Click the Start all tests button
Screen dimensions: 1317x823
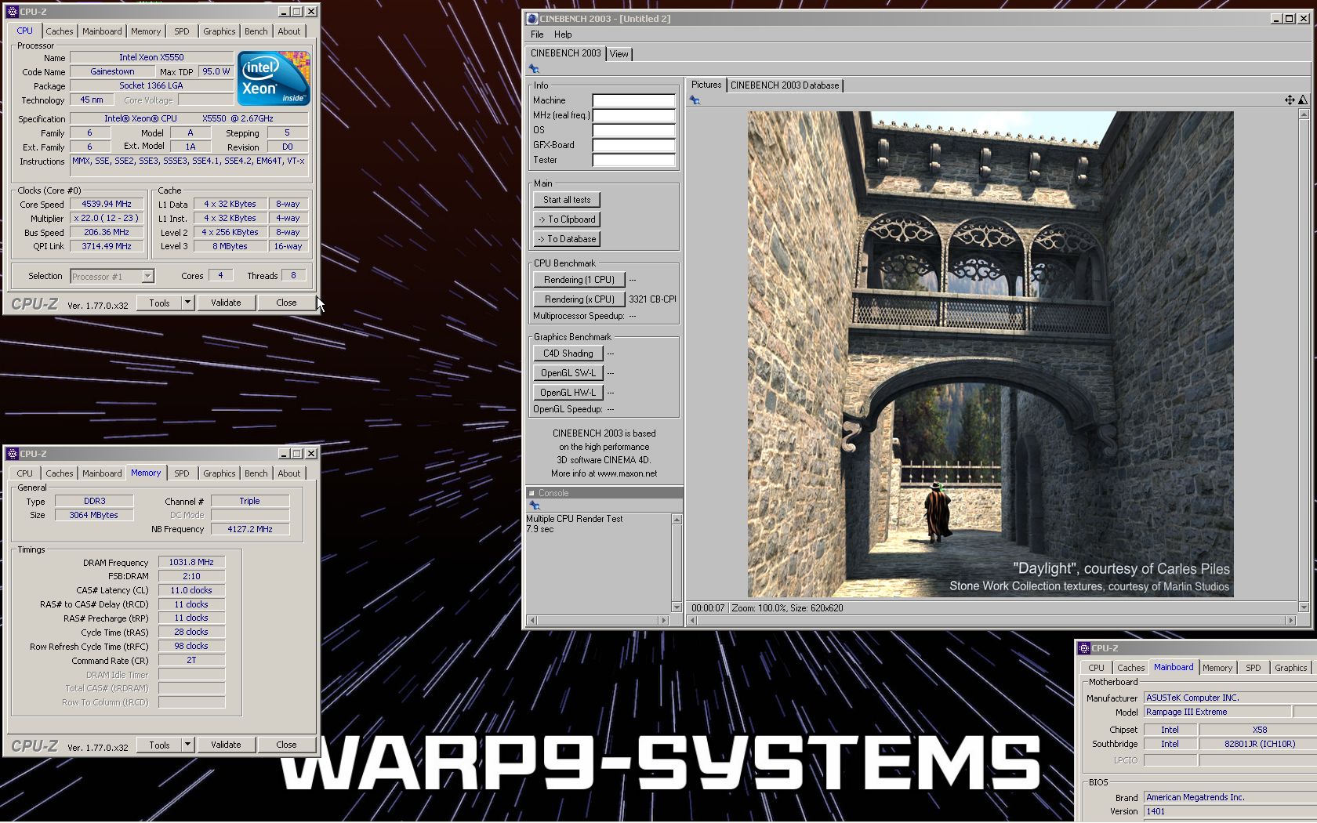pyautogui.click(x=567, y=200)
